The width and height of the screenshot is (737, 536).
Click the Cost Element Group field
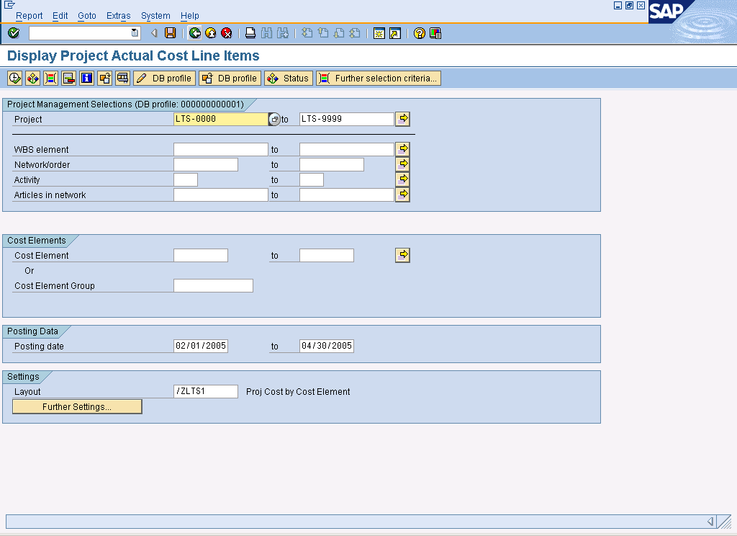[213, 285]
